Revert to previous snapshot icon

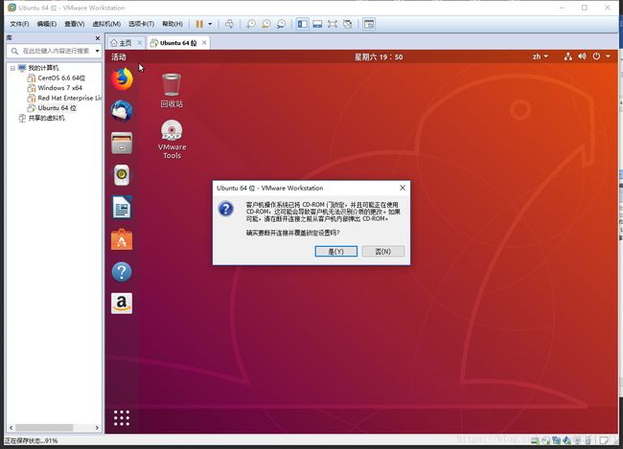tap(265, 24)
